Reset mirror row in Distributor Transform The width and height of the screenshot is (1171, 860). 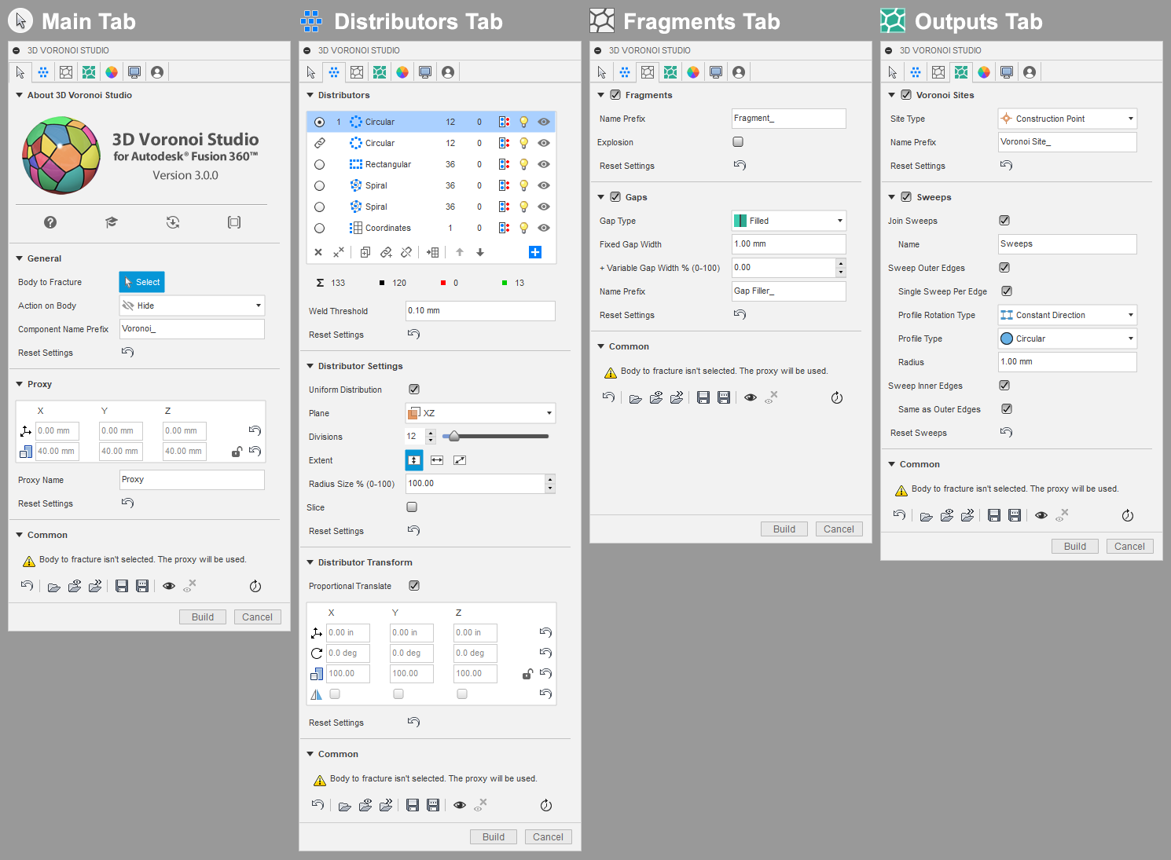pos(545,693)
